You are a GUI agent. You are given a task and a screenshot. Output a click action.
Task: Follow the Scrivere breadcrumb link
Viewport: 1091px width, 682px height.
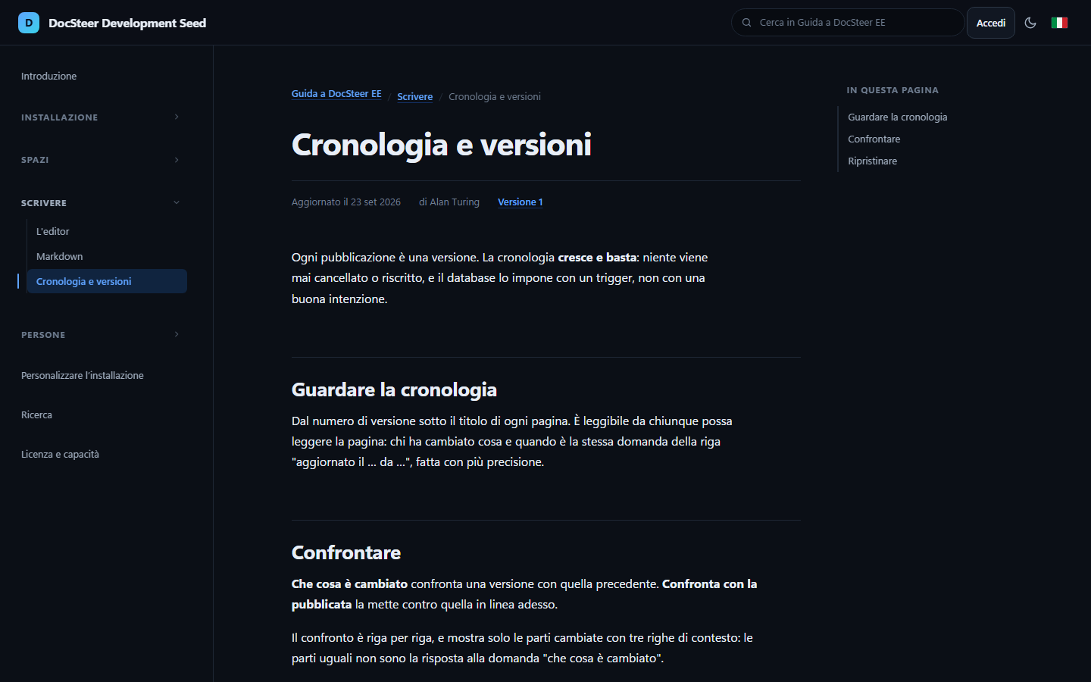click(414, 97)
